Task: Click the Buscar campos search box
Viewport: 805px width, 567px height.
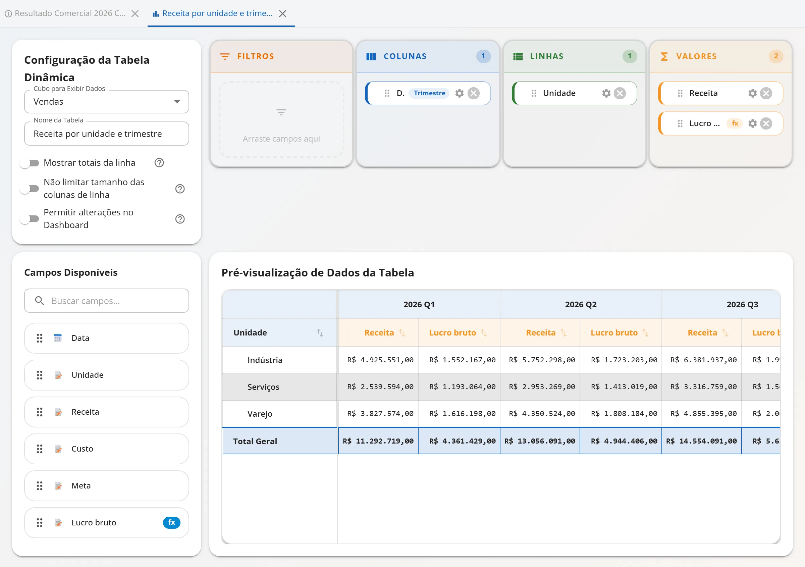Action: point(107,301)
